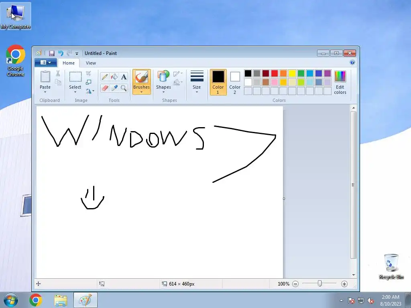411x308 pixels.
Task: Select the Pencil tool
Action: tap(105, 77)
